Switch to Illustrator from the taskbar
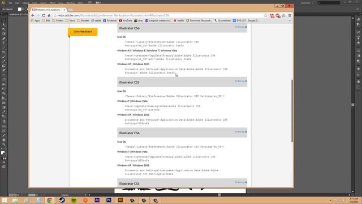This screenshot has width=362, height=204. tap(120, 200)
